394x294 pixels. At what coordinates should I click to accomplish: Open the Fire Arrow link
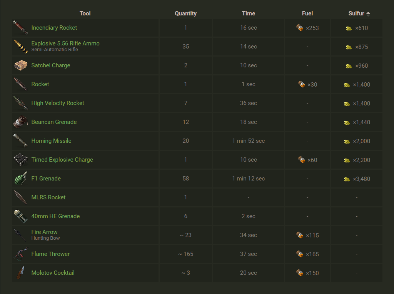click(44, 232)
